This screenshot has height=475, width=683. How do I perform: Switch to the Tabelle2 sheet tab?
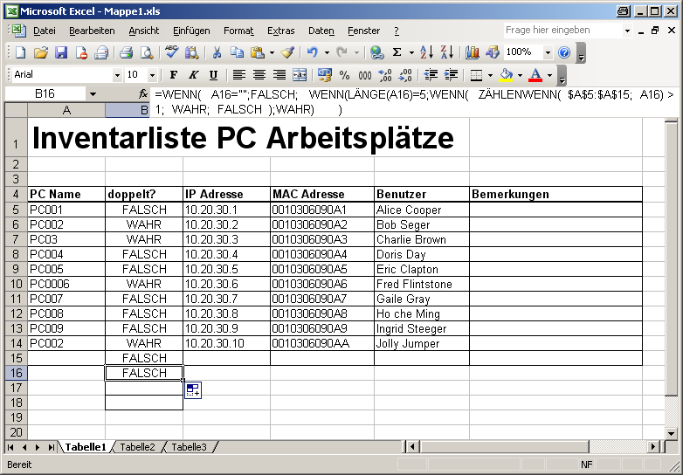pos(138,447)
